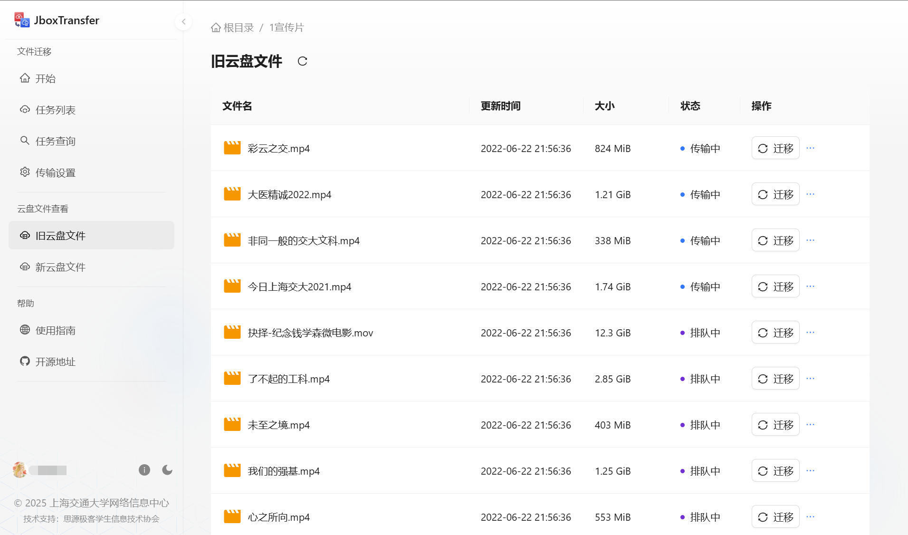Click 迁移 for 心之所向.mp4
908x535 pixels.
[x=775, y=517]
